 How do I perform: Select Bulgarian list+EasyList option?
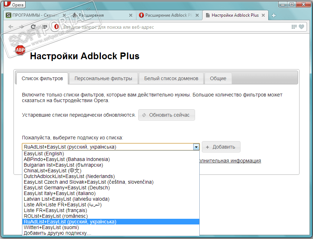pyautogui.click(x=111, y=165)
